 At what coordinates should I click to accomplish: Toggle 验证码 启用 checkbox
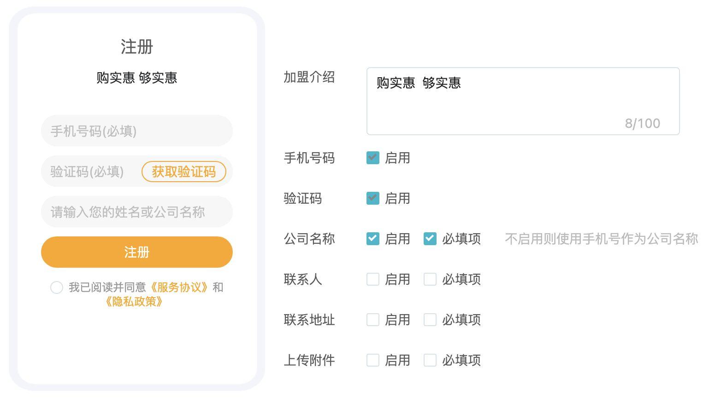pyautogui.click(x=372, y=198)
